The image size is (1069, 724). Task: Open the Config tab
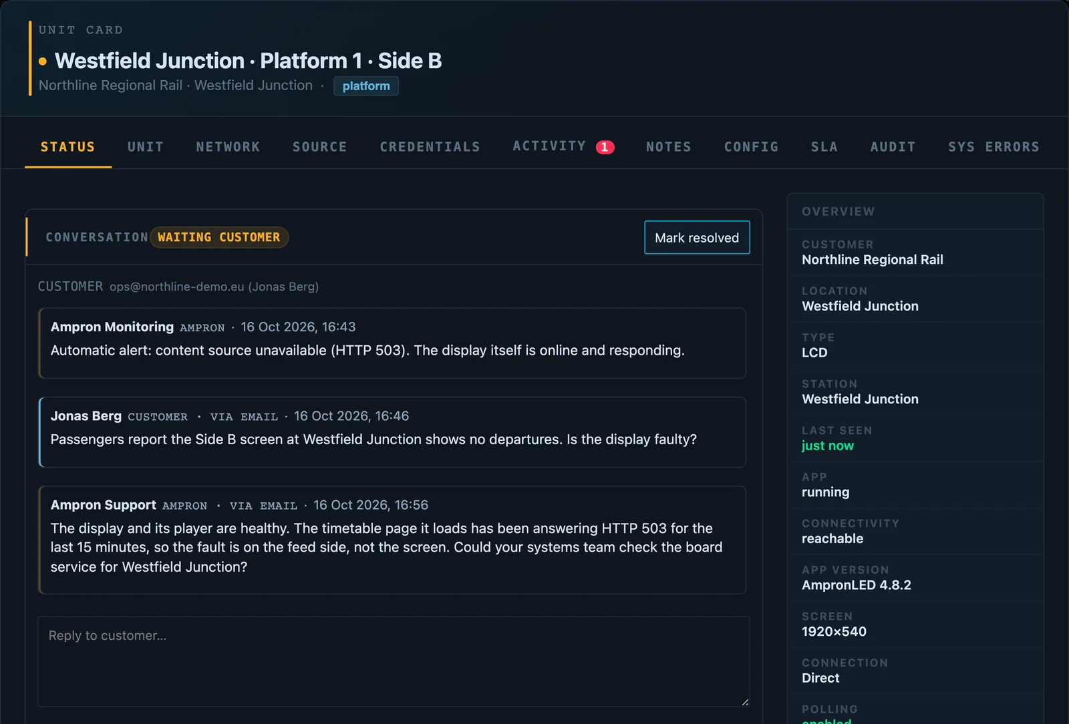(x=751, y=147)
